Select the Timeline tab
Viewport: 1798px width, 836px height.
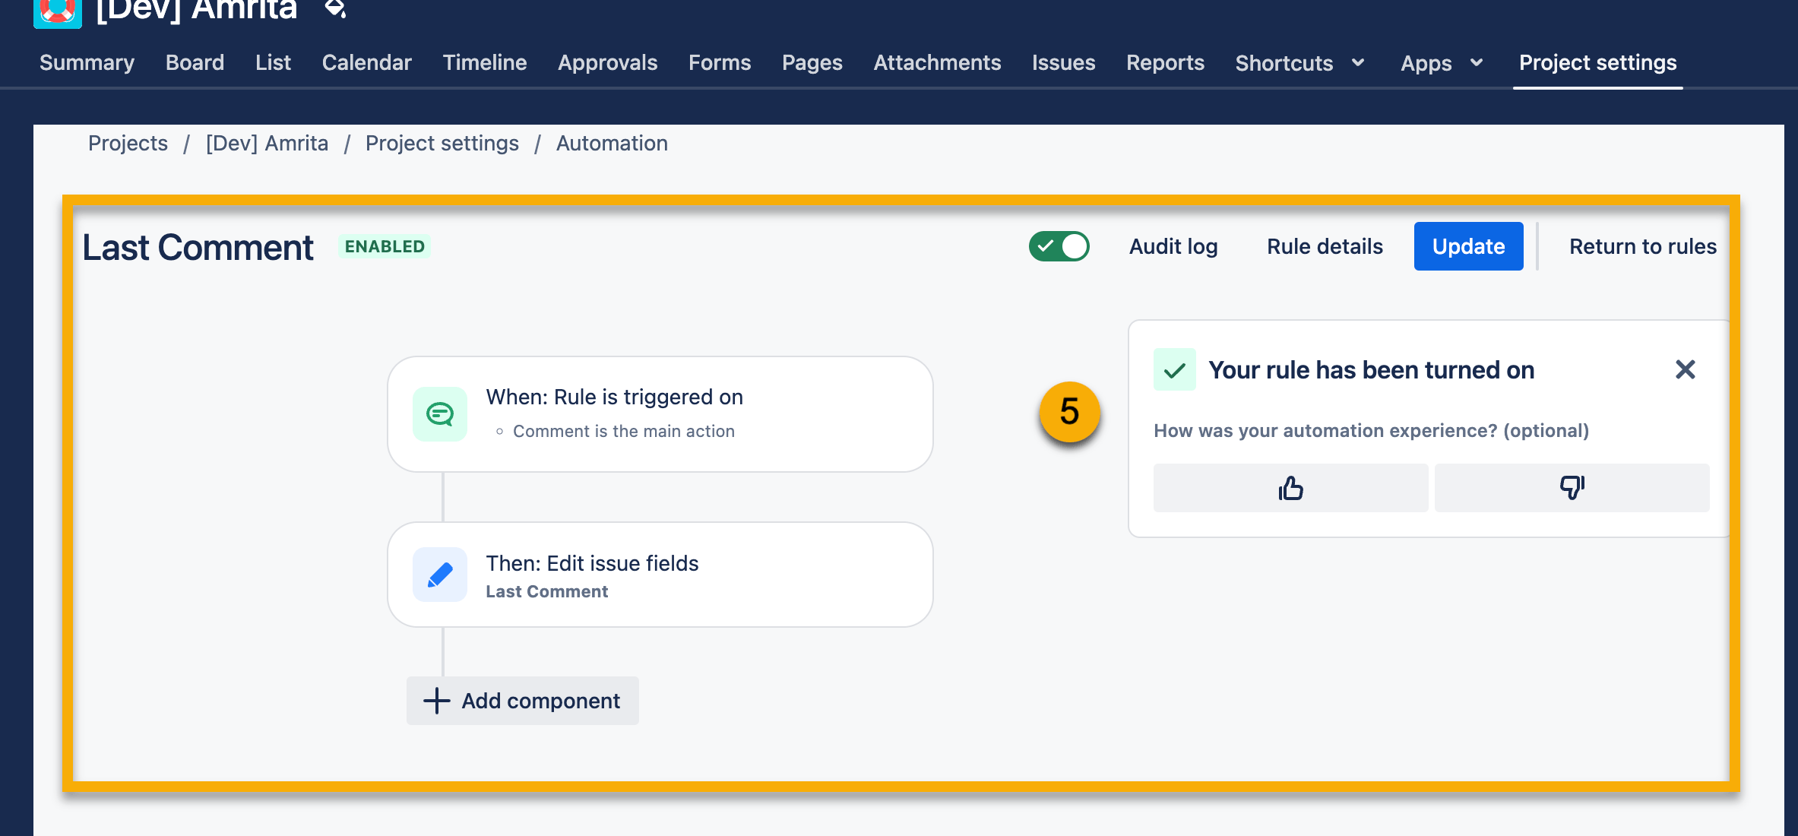pos(484,63)
